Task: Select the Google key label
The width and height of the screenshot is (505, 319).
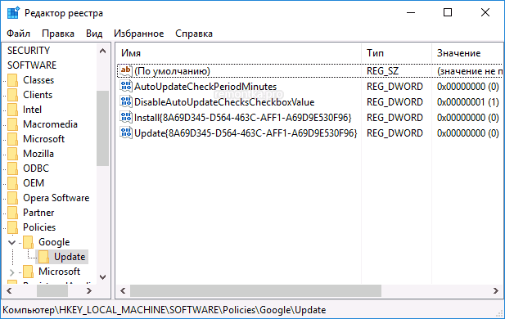Action: (54, 242)
